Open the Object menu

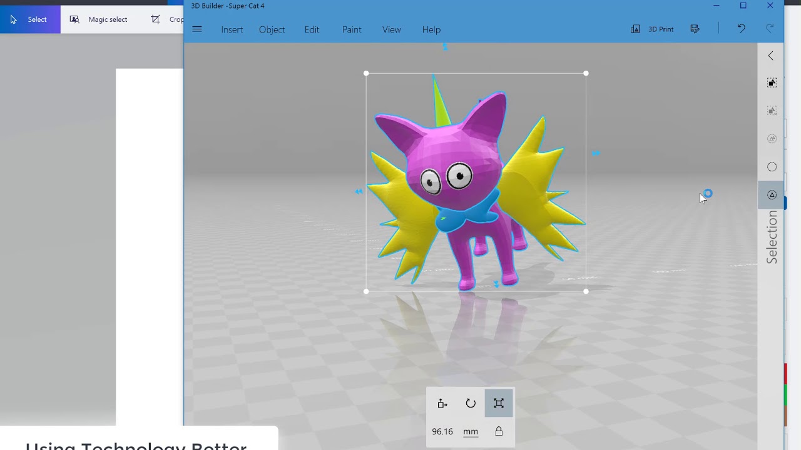[272, 29]
